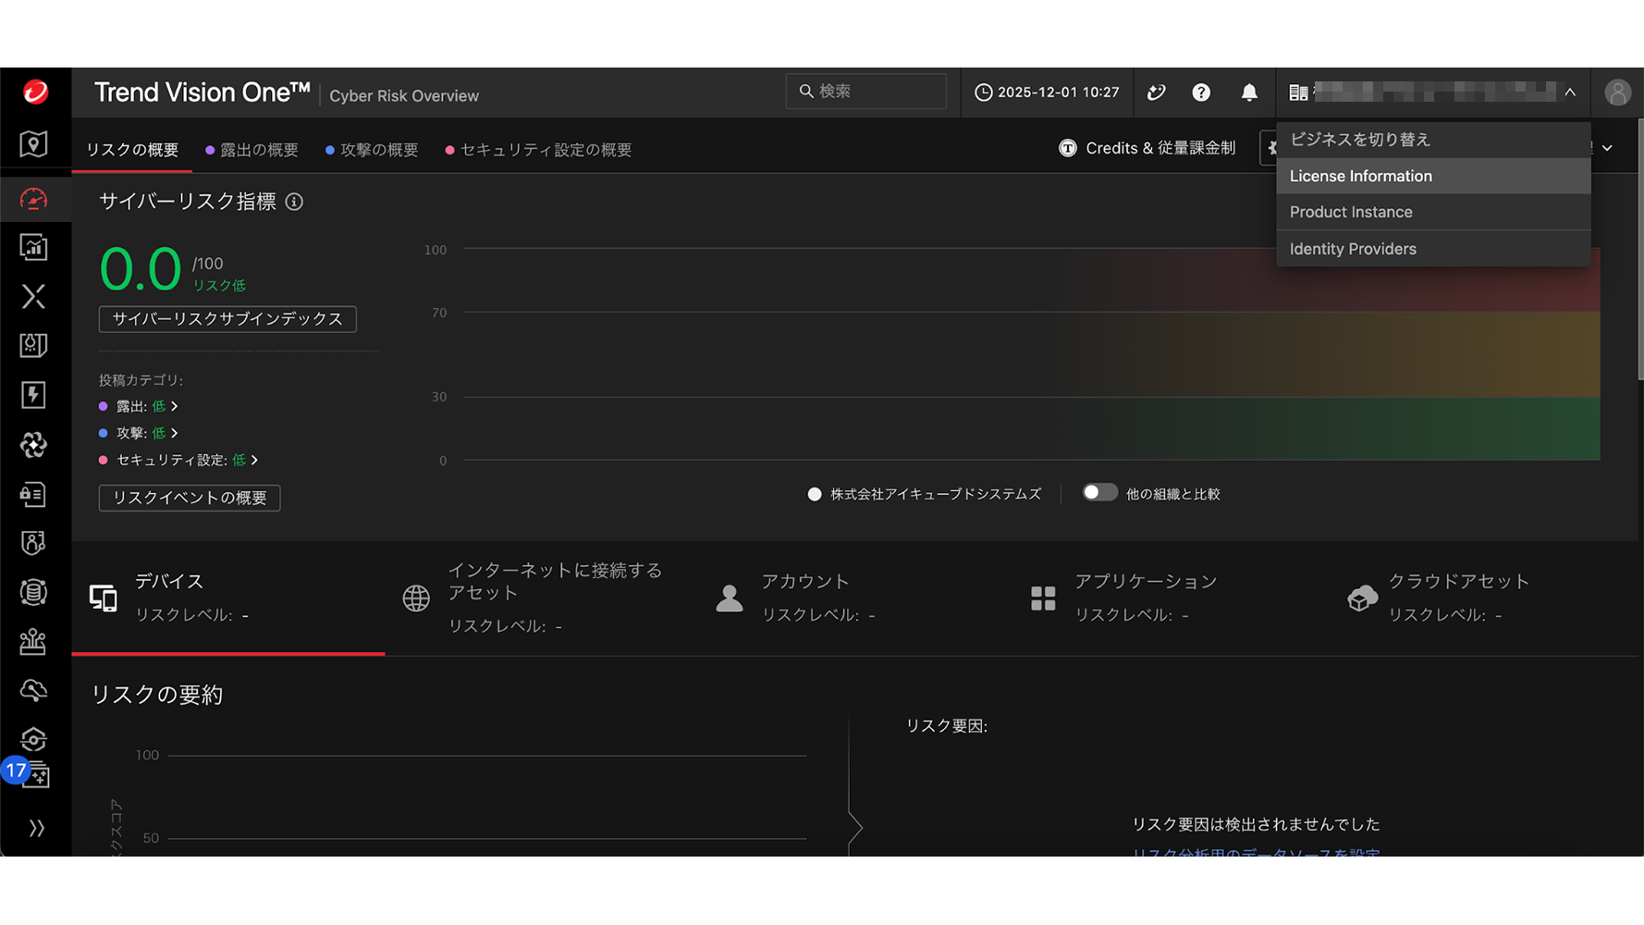Enable the 他の組織と比較 toggle
The width and height of the screenshot is (1644, 925).
pos(1099,493)
